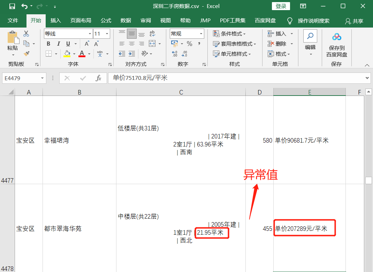Open the font name dropdown
This screenshot has width=373, height=272.
[90, 34]
